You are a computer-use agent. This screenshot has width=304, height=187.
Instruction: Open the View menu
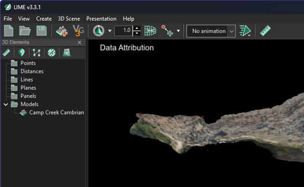click(x=24, y=19)
